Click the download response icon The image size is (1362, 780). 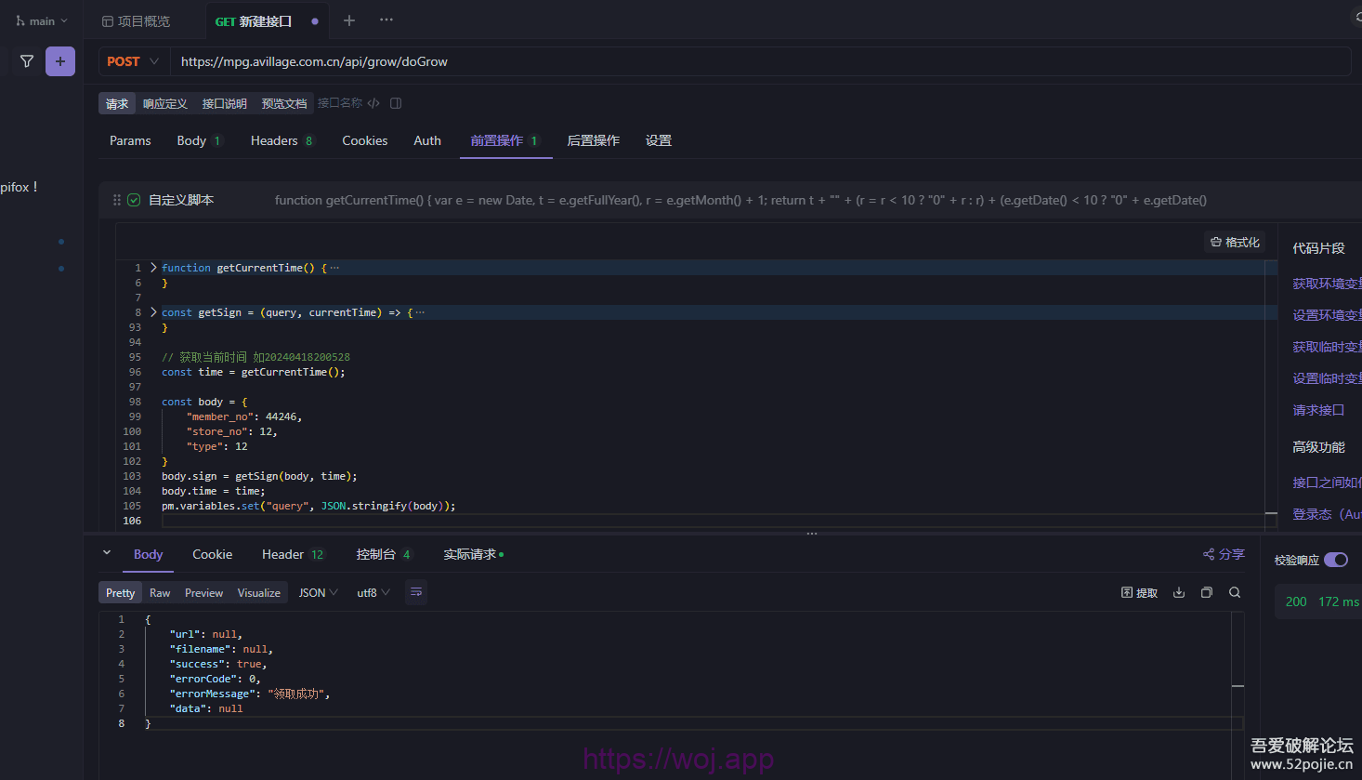pyautogui.click(x=1179, y=592)
